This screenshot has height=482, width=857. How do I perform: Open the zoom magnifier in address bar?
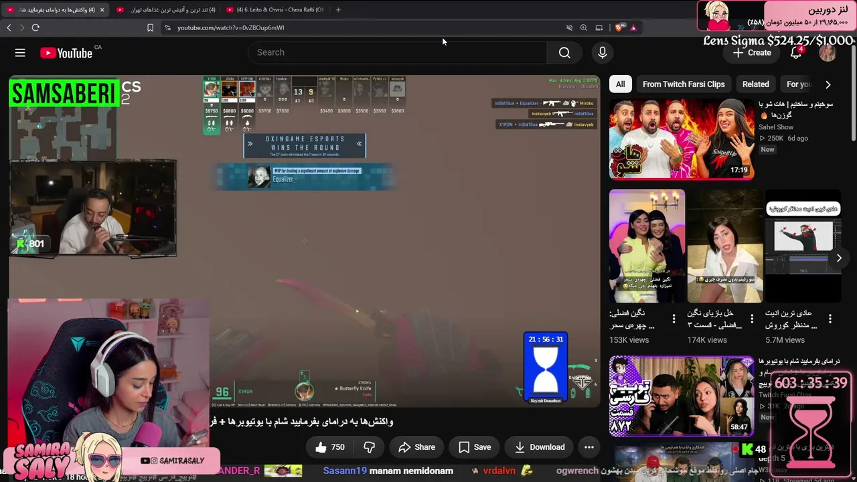pos(584,27)
